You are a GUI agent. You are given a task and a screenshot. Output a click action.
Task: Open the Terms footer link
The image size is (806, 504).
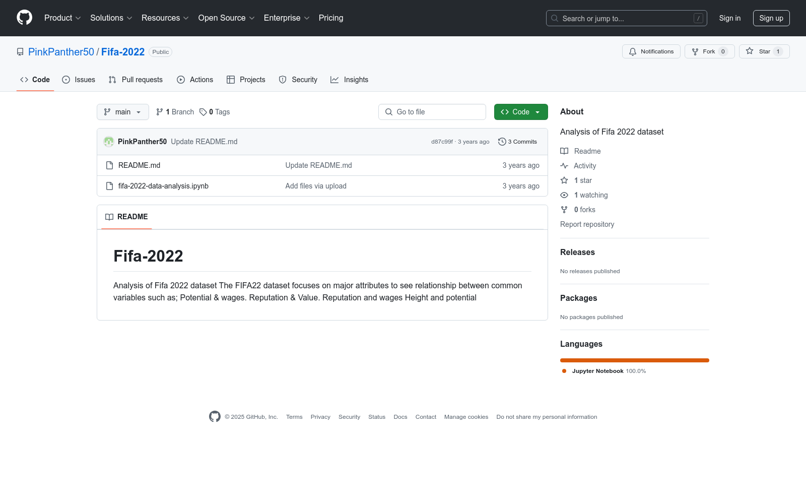[294, 417]
